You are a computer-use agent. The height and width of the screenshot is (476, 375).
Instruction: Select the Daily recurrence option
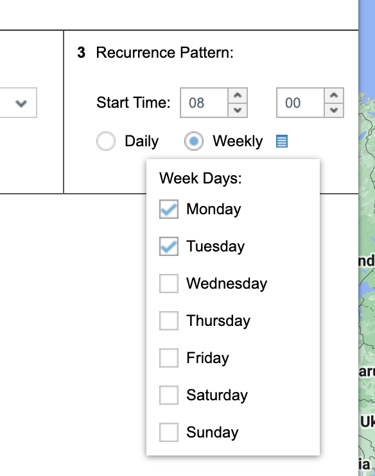(106, 141)
